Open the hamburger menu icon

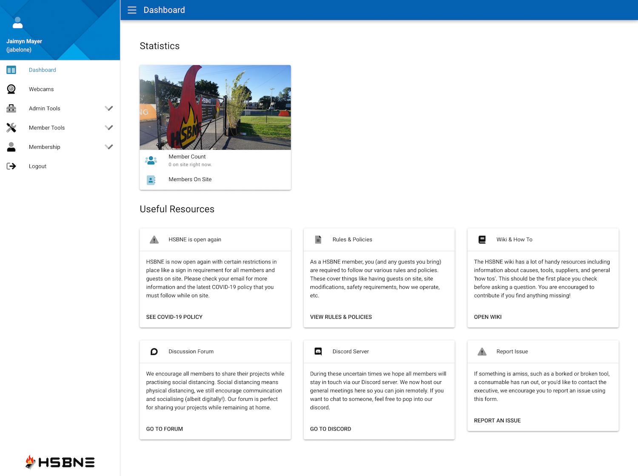[x=132, y=10]
